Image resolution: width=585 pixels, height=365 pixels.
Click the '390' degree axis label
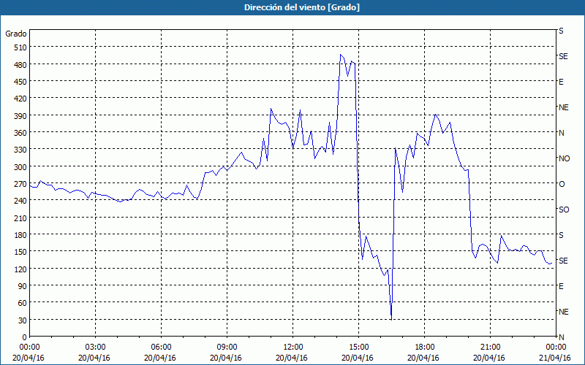[20, 116]
